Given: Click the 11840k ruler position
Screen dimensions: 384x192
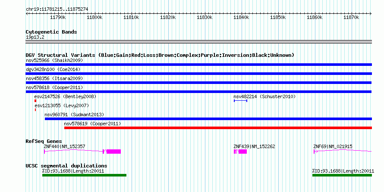Looking at the screenshot, I should pyautogui.click(x=241, y=17).
